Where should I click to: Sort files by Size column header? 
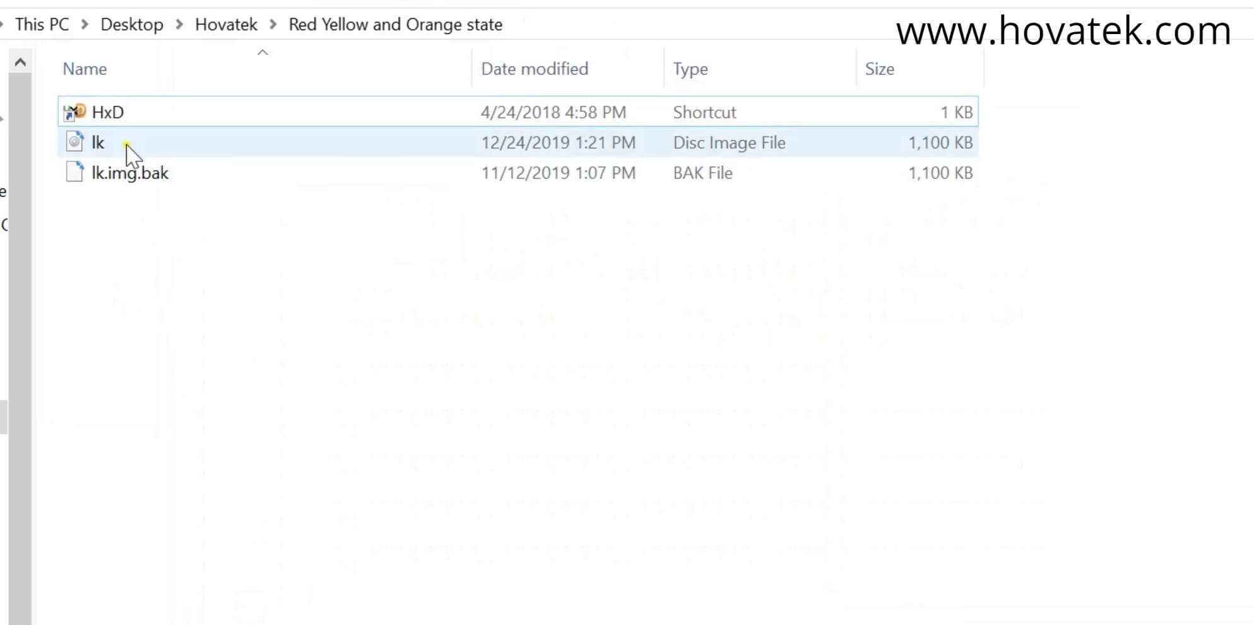click(879, 69)
